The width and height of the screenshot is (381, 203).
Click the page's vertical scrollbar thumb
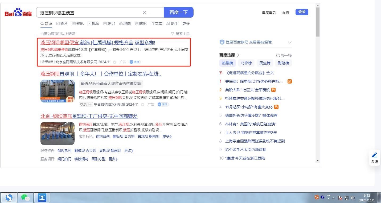[x=318, y=21]
